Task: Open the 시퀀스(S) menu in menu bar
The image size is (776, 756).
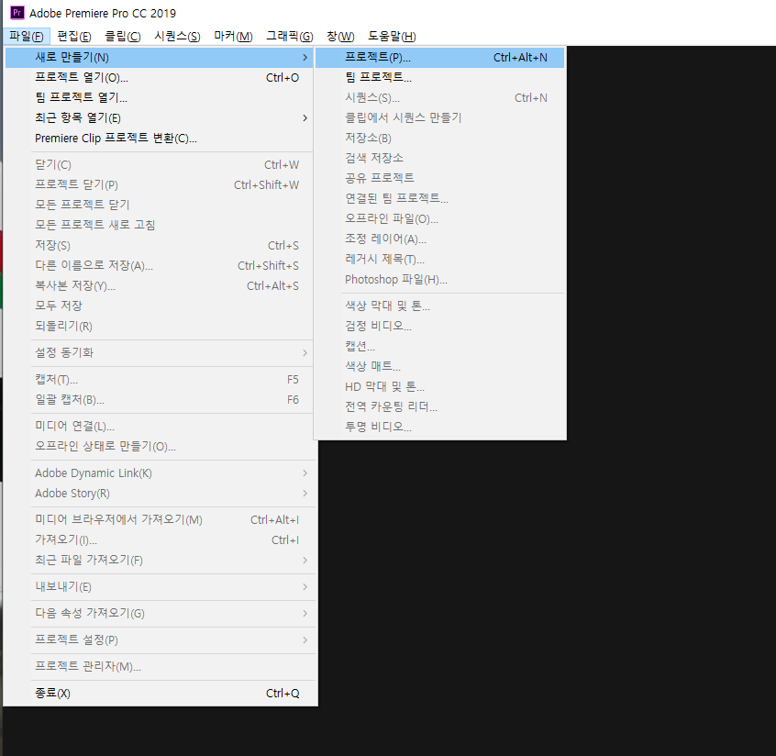Action: (177, 36)
